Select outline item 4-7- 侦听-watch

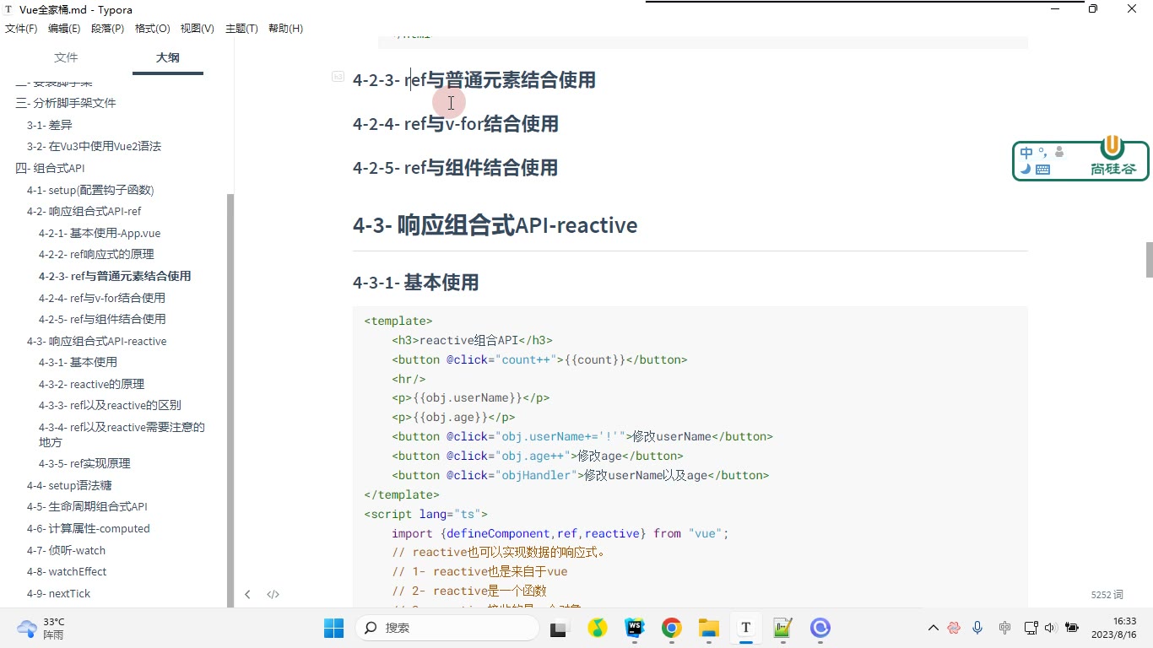point(66,550)
